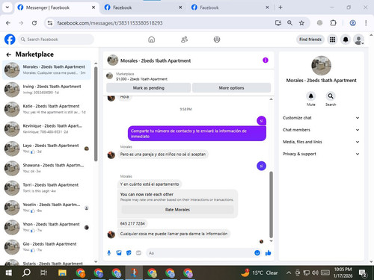Open Windows taskbar search
Image resolution: width=374 pixels, height=280 pixels.
[26, 273]
